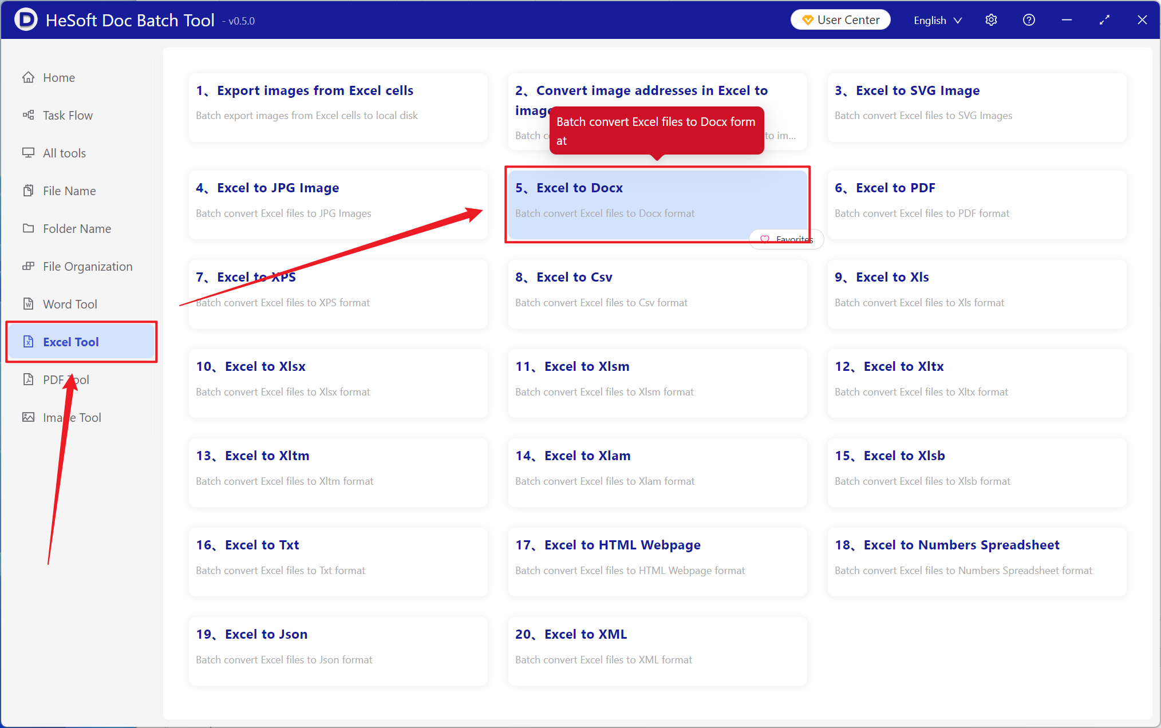This screenshot has height=728, width=1161.
Task: Click the Home sidebar icon
Action: coord(28,77)
